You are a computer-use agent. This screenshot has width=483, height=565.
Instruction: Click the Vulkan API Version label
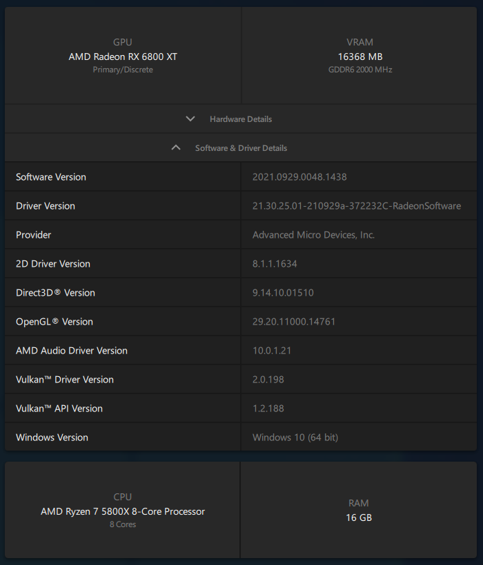point(59,409)
